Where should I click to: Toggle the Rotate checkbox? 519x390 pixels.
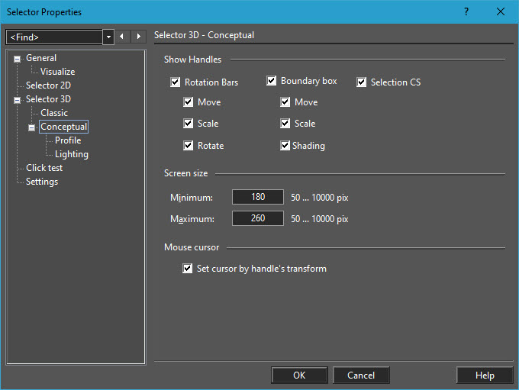pos(188,145)
